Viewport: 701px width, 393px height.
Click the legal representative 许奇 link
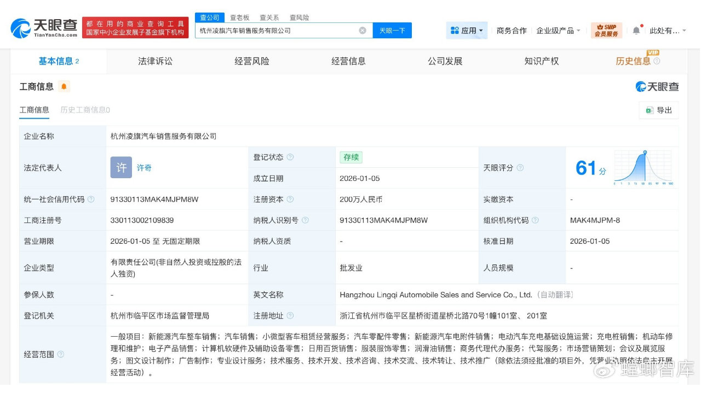click(144, 167)
